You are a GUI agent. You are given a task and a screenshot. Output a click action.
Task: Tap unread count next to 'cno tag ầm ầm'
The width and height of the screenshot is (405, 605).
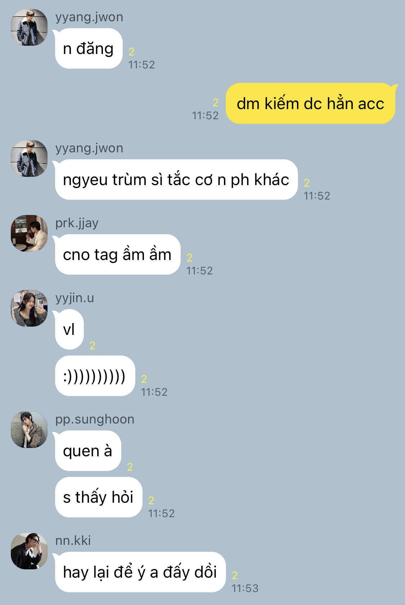click(x=189, y=258)
